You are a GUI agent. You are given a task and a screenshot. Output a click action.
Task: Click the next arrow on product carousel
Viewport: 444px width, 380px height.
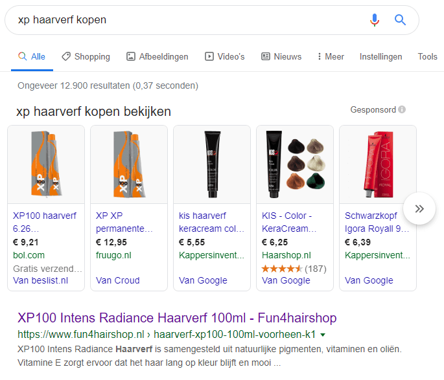[x=419, y=208]
